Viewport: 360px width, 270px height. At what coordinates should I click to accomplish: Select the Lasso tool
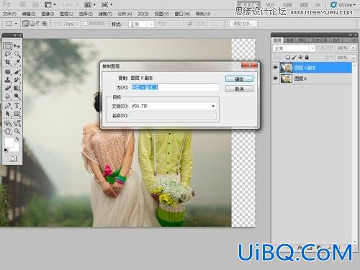pos(8,54)
